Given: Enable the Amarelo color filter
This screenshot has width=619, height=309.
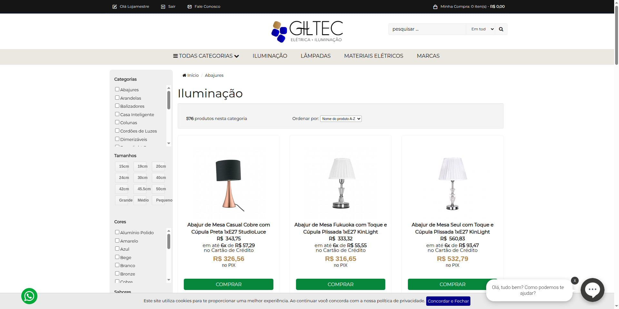Looking at the screenshot, I should pyautogui.click(x=117, y=241).
